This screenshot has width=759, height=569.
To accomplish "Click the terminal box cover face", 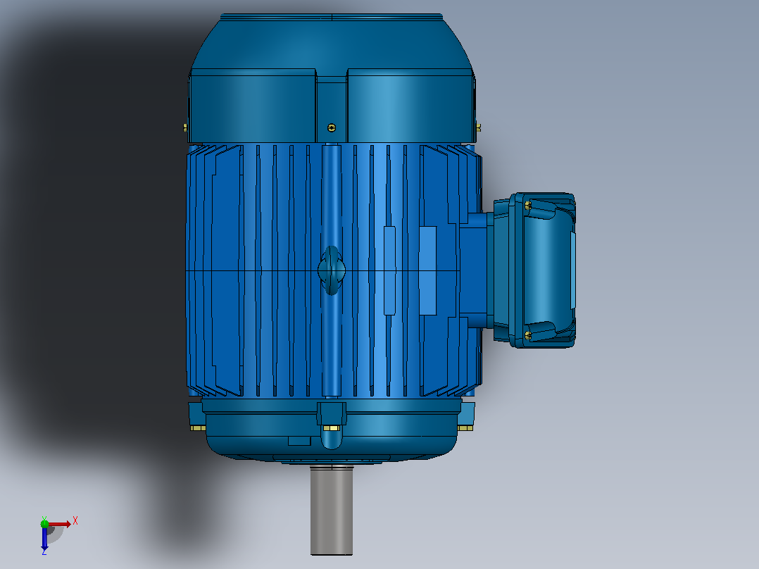I will 548,270.
